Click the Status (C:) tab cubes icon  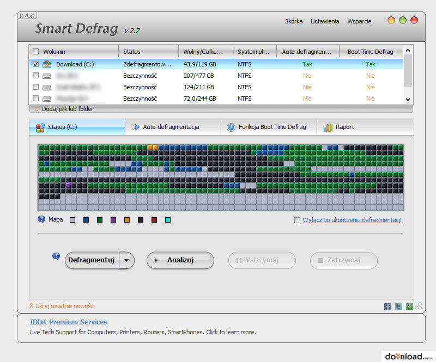click(x=40, y=127)
